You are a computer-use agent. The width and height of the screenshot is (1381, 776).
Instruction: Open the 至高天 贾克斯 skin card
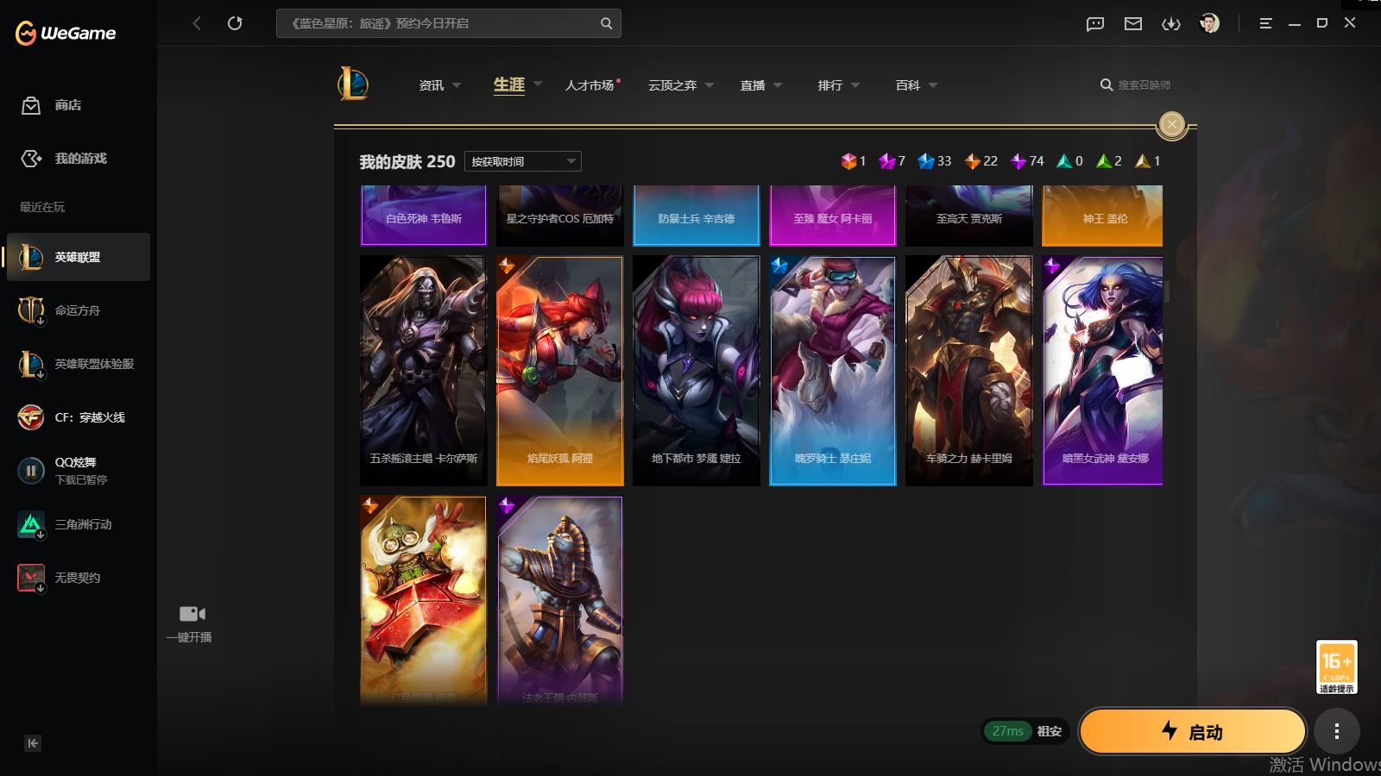(x=969, y=216)
